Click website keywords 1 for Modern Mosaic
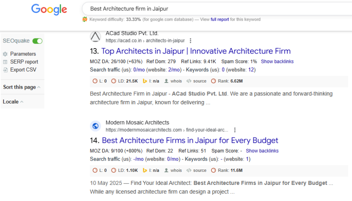The height and width of the screenshot is (201, 352). click(x=247, y=159)
